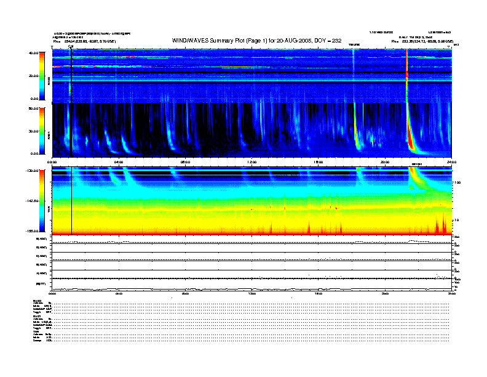Click the -155.00 label on TNR scale
This screenshot has height=377, width=487.
(33, 231)
